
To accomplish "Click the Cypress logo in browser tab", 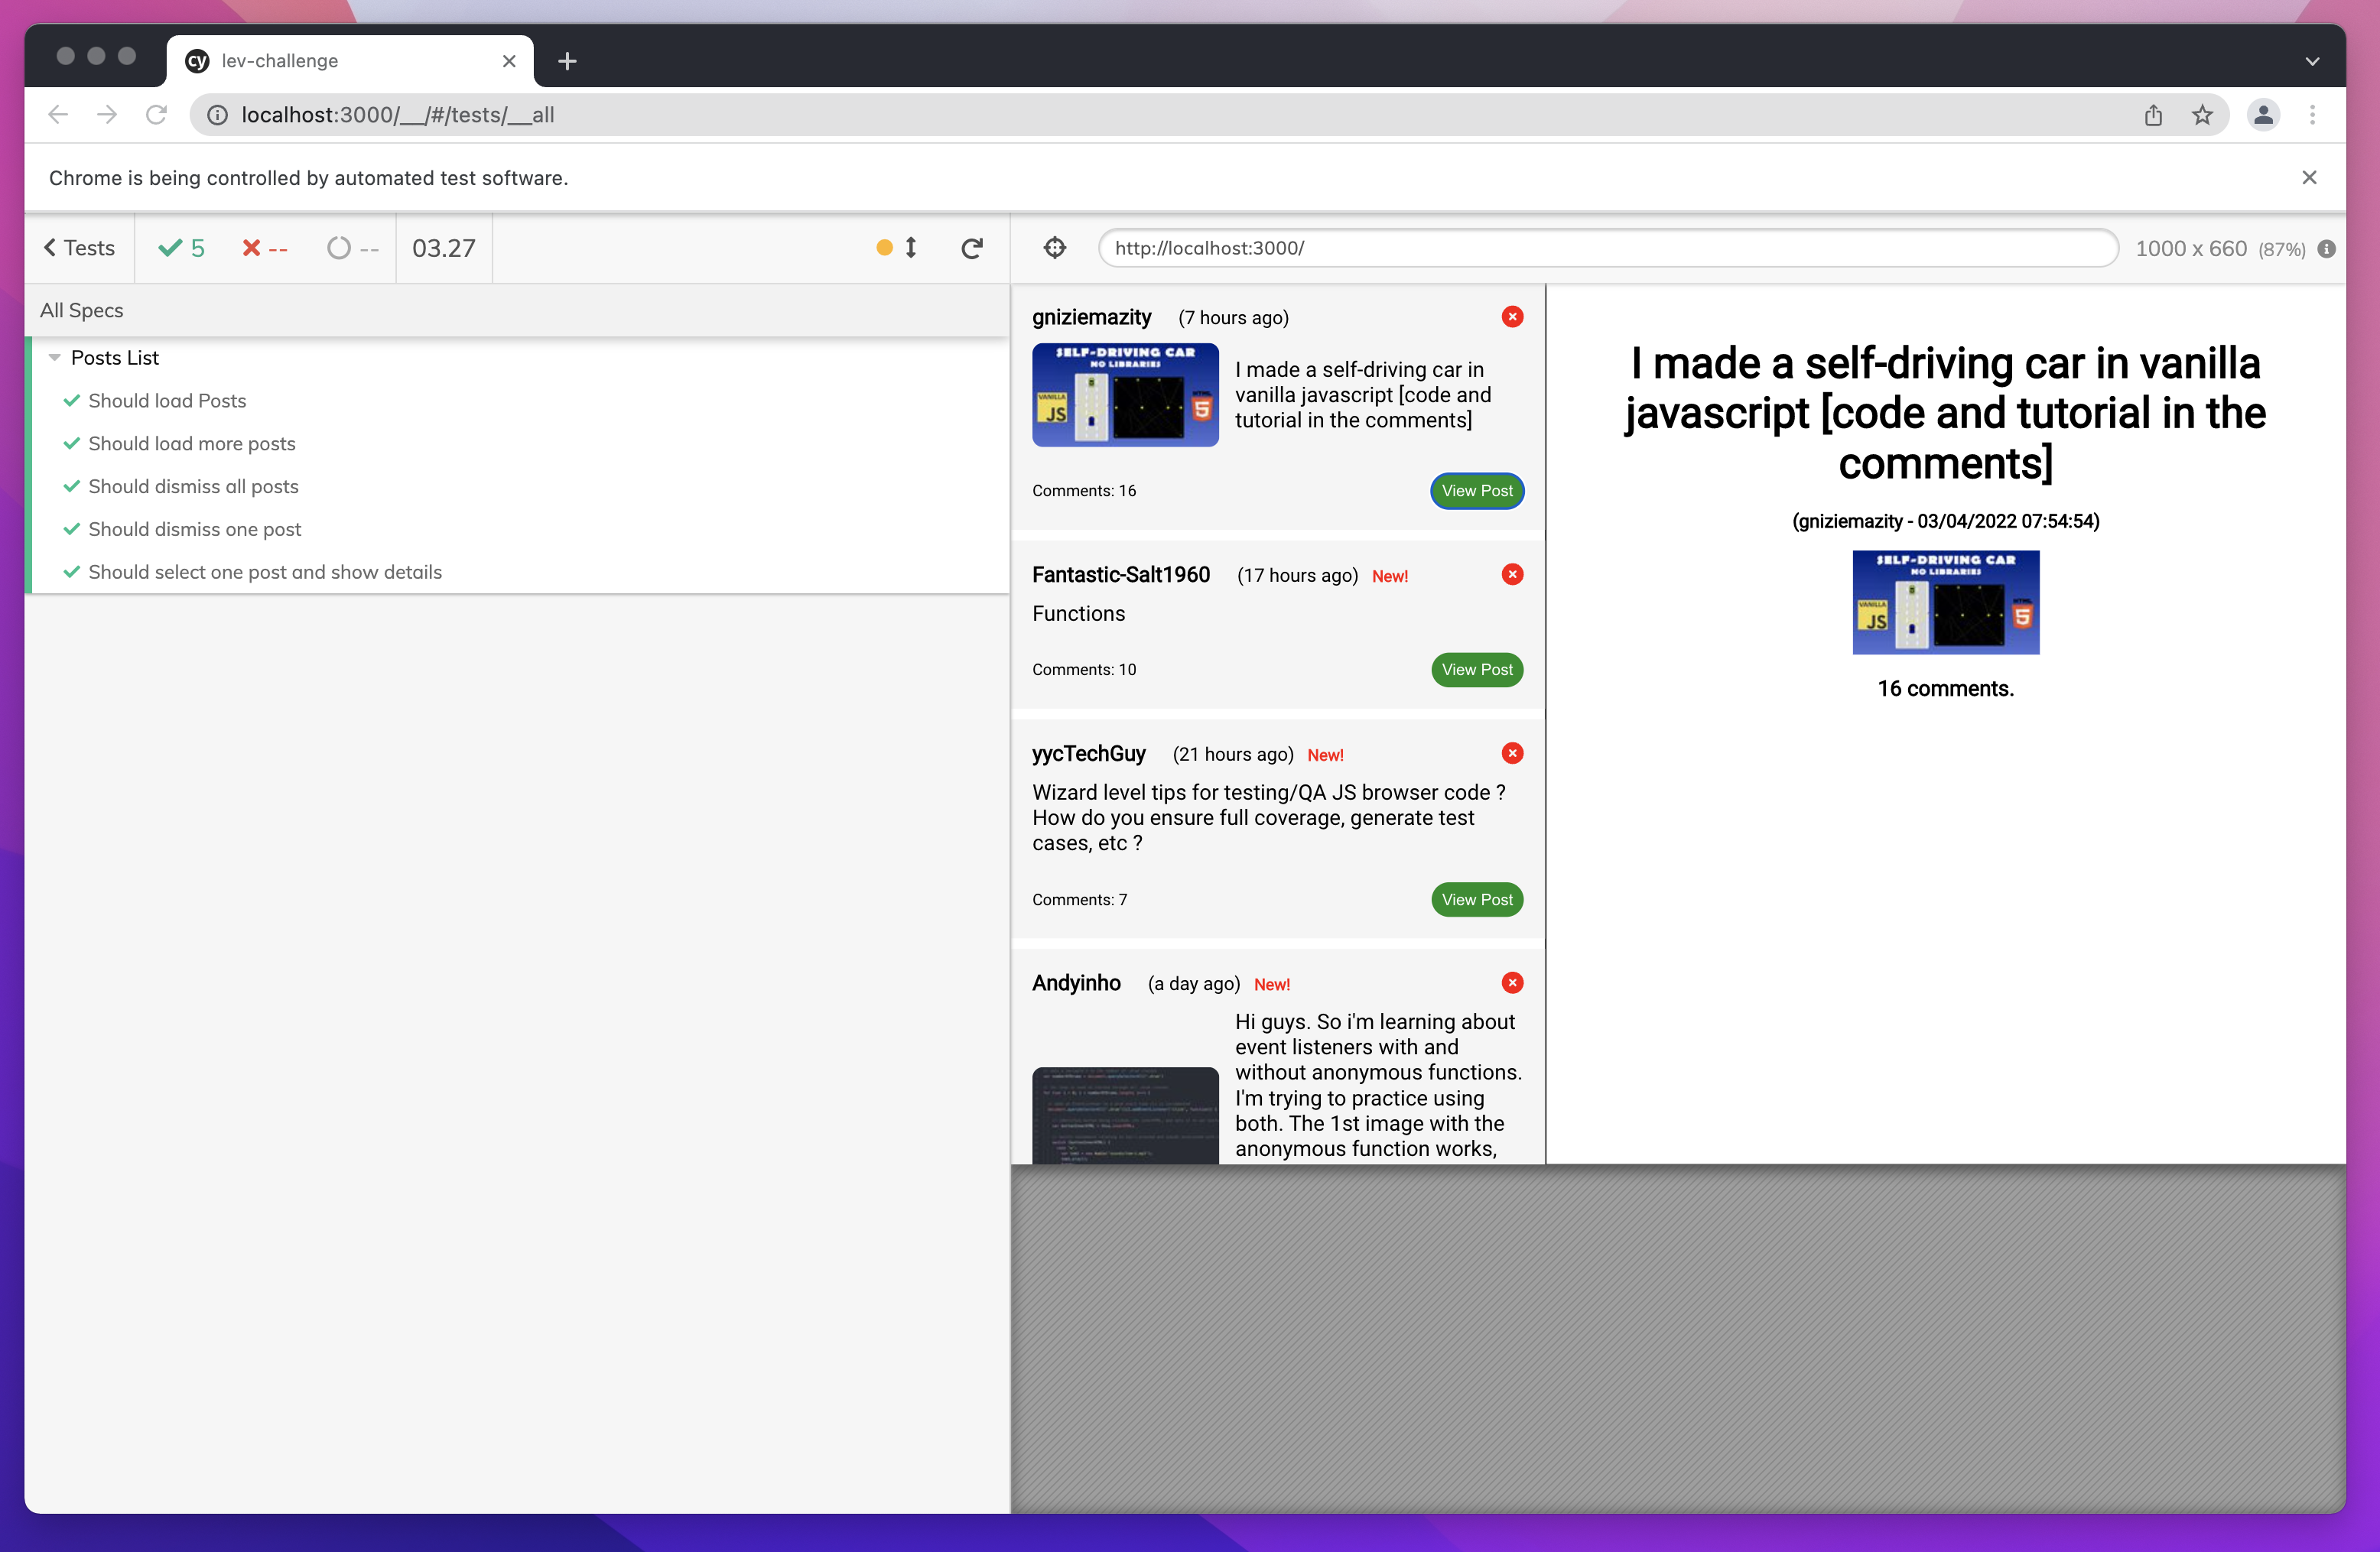I will tap(197, 60).
